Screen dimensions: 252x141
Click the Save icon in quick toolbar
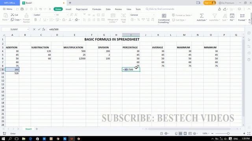pos(22,9)
